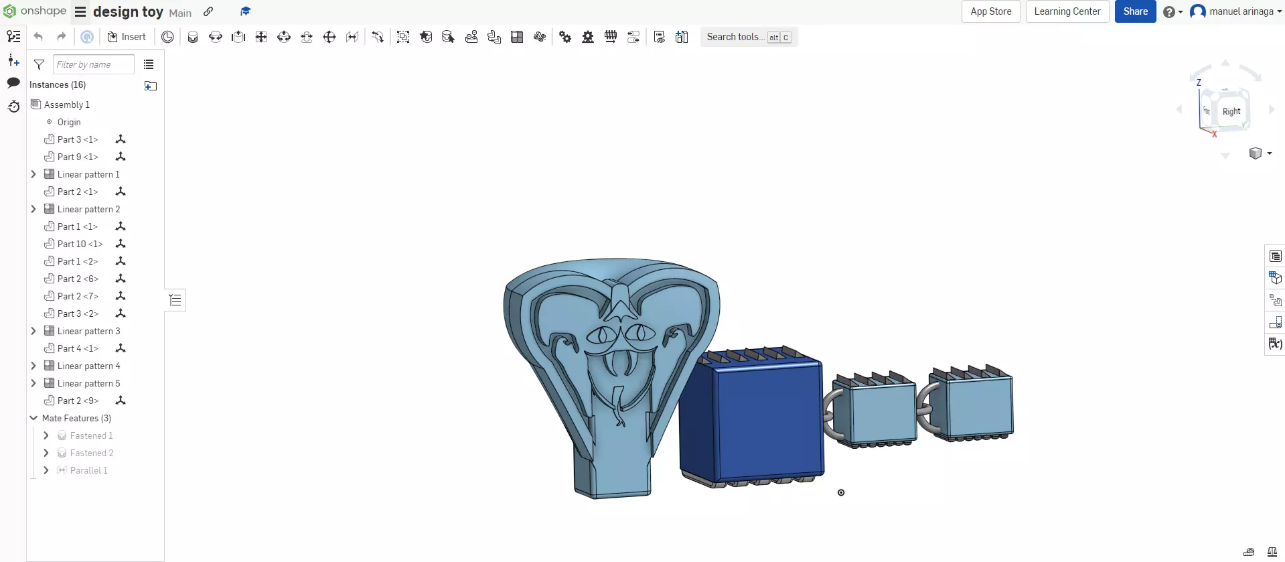Open the Onshape hamburger menu

tap(80, 11)
